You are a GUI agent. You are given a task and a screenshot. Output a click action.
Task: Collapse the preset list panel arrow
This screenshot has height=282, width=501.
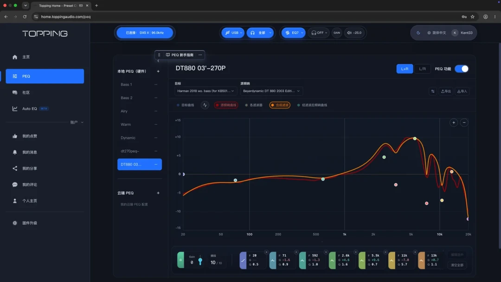coord(158,61)
